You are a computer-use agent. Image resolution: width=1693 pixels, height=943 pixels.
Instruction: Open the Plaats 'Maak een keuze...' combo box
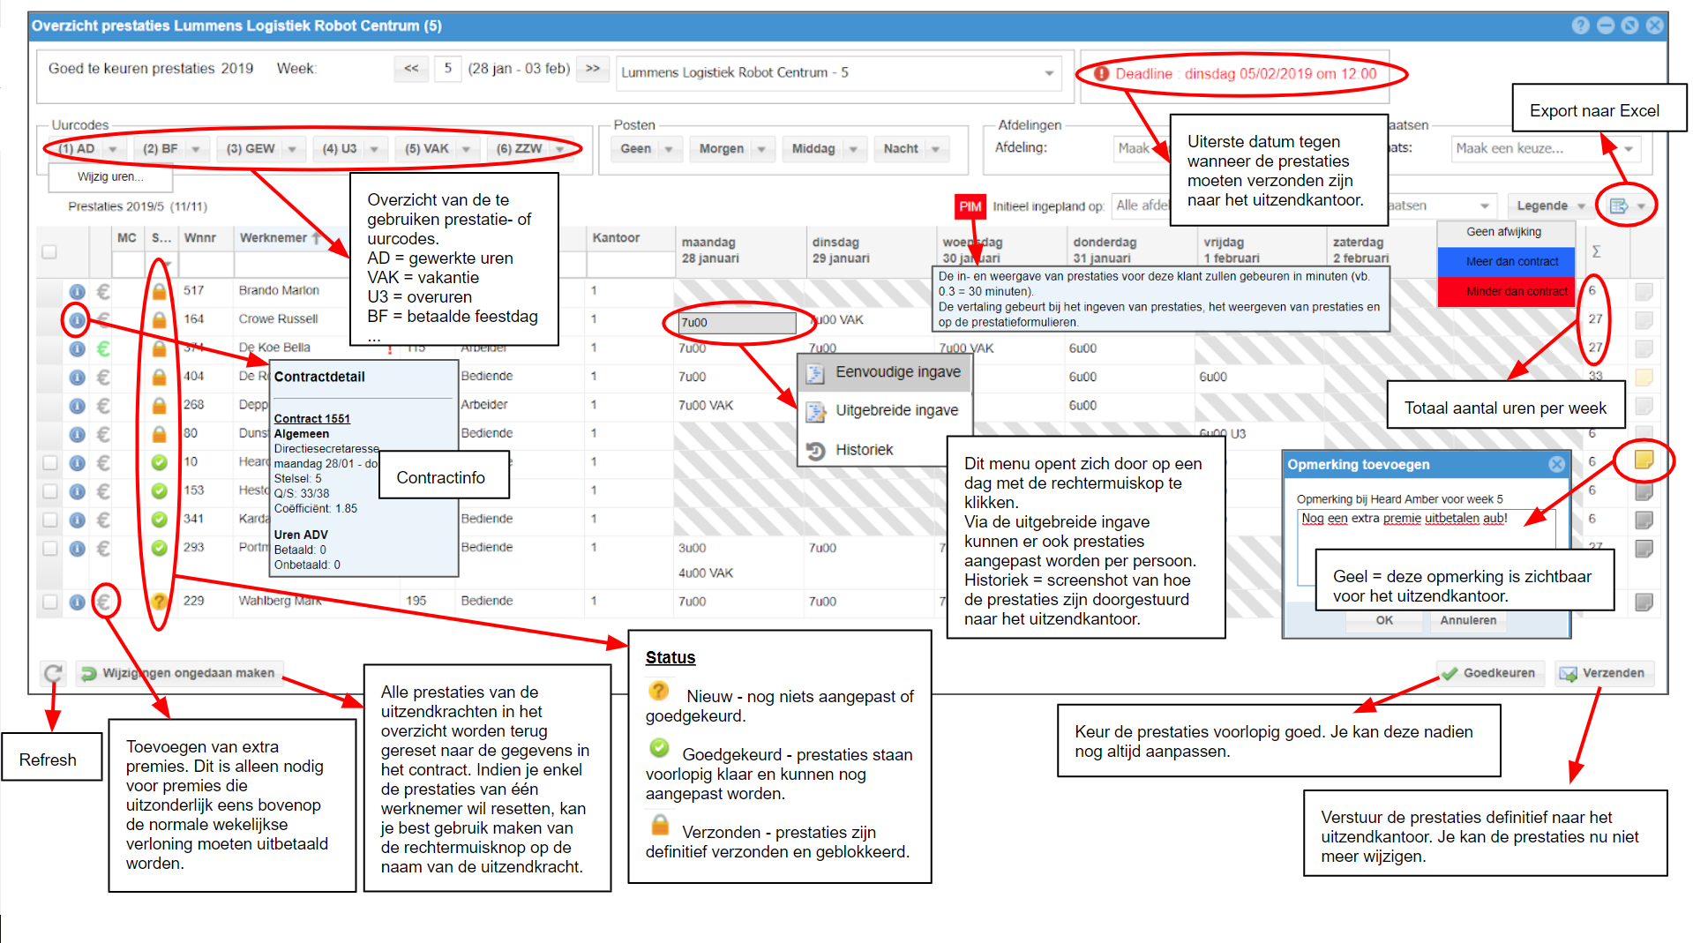pyautogui.click(x=1546, y=148)
